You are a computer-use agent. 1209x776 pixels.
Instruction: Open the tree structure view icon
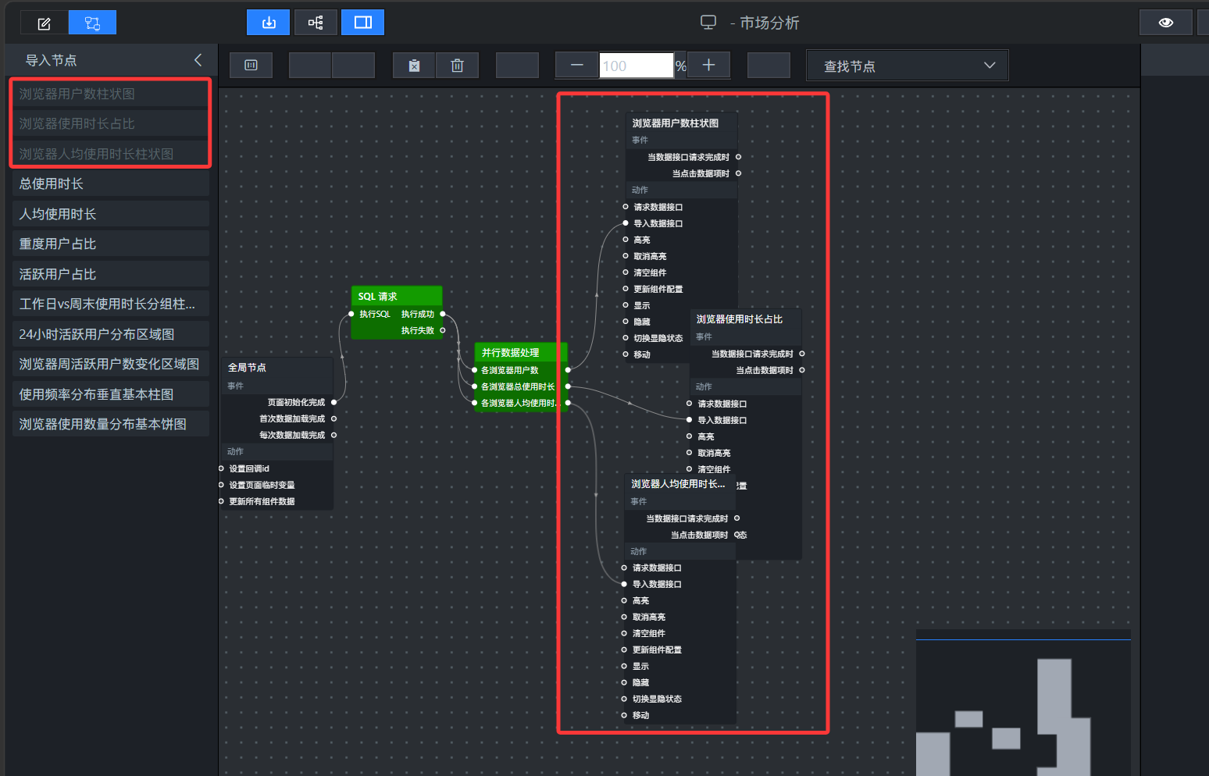coord(316,23)
